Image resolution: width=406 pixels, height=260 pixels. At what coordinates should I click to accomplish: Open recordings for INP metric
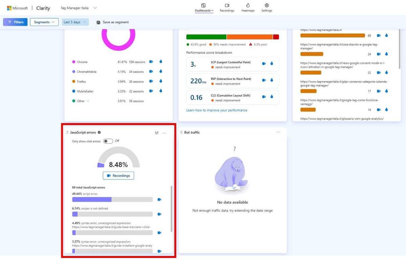264,80
